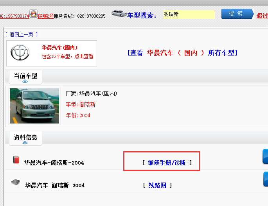Open the 客服2号 link
The width and height of the screenshot is (268, 206).
click(x=45, y=16)
